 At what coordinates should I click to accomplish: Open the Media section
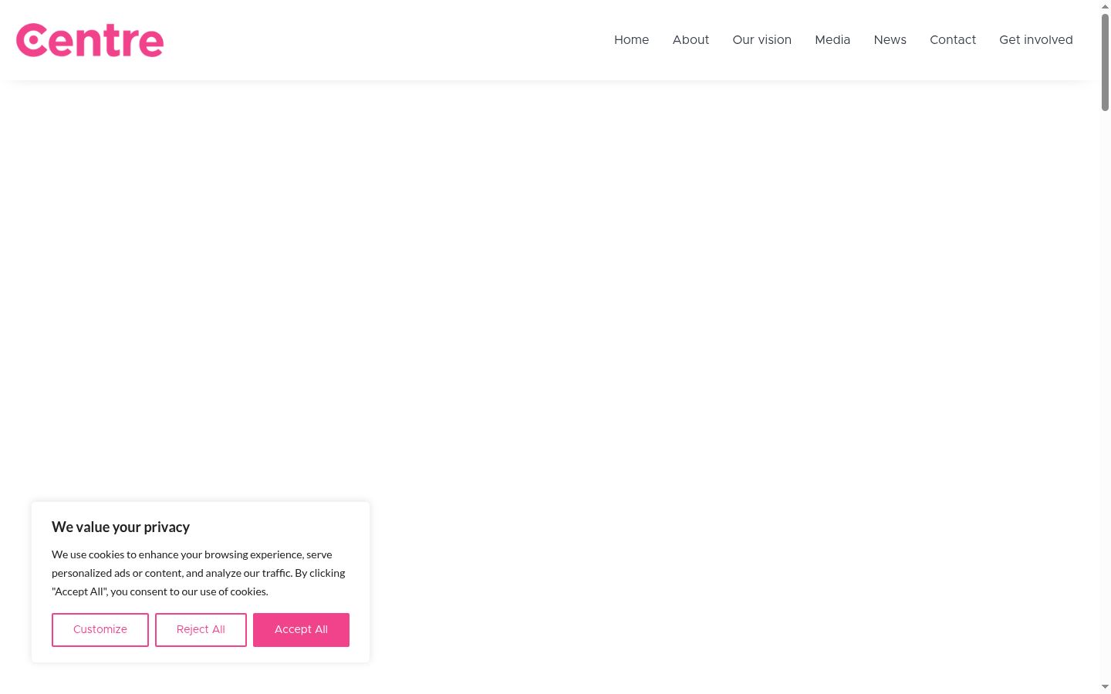(x=832, y=40)
